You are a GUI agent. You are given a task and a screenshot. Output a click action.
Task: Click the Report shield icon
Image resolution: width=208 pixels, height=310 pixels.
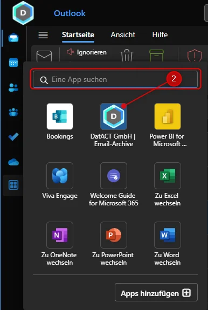pos(195,56)
